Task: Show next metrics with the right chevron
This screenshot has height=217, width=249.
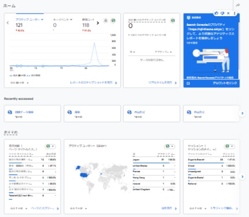Action: (x=98, y=23)
